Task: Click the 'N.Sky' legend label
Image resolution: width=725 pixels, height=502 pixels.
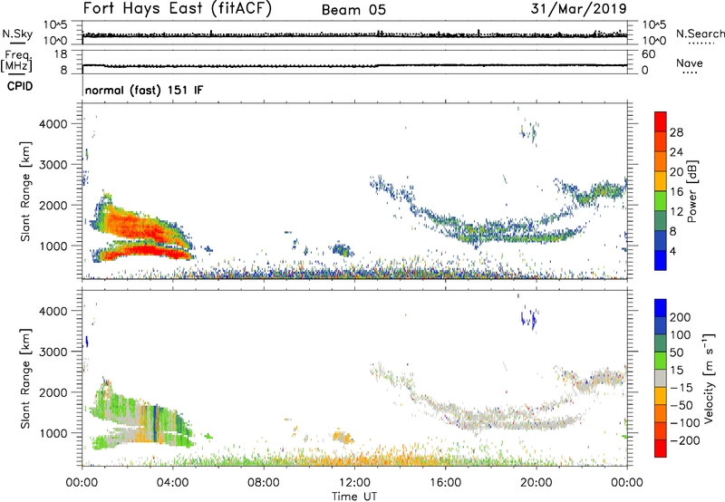Action: click(17, 34)
